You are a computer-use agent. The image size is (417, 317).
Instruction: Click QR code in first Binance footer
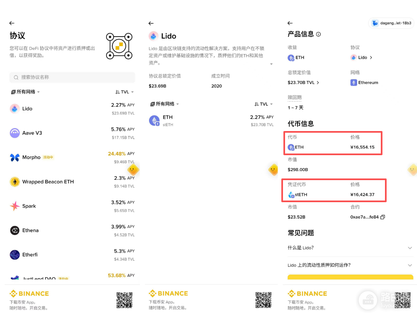(x=124, y=300)
